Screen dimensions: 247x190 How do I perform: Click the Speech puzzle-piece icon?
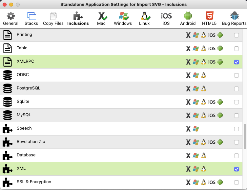click(8, 129)
